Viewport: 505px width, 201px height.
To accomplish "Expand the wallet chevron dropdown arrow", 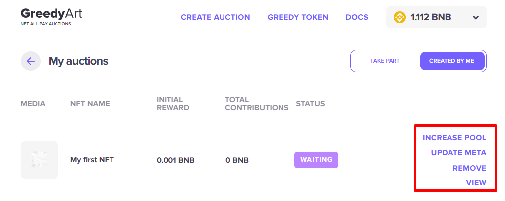I will [x=476, y=18].
